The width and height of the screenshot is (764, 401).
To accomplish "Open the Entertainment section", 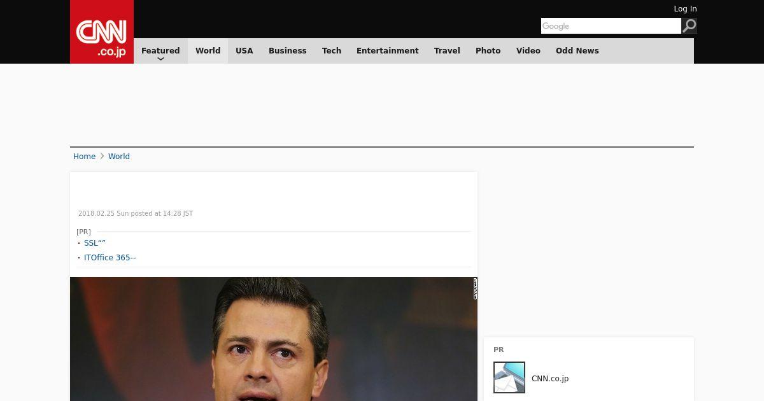I will [x=388, y=51].
